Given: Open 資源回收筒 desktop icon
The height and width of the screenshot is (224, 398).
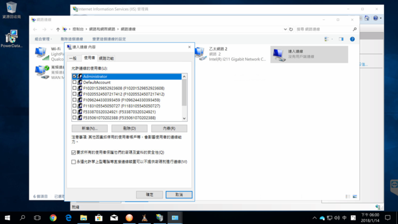Looking at the screenshot, I should coord(11,10).
